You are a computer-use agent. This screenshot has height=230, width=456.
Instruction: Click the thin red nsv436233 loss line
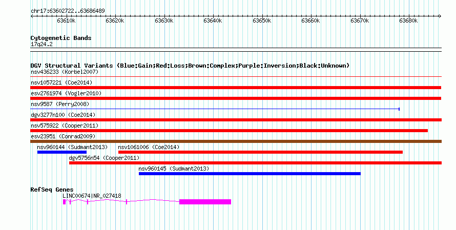coord(236,77)
